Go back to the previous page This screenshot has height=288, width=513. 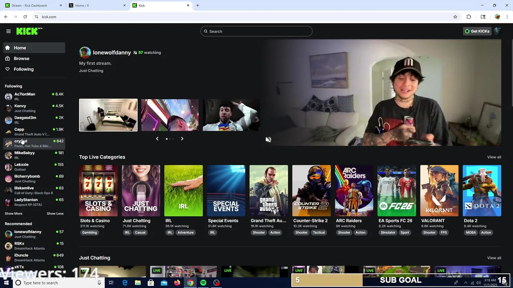pyautogui.click(x=6, y=17)
